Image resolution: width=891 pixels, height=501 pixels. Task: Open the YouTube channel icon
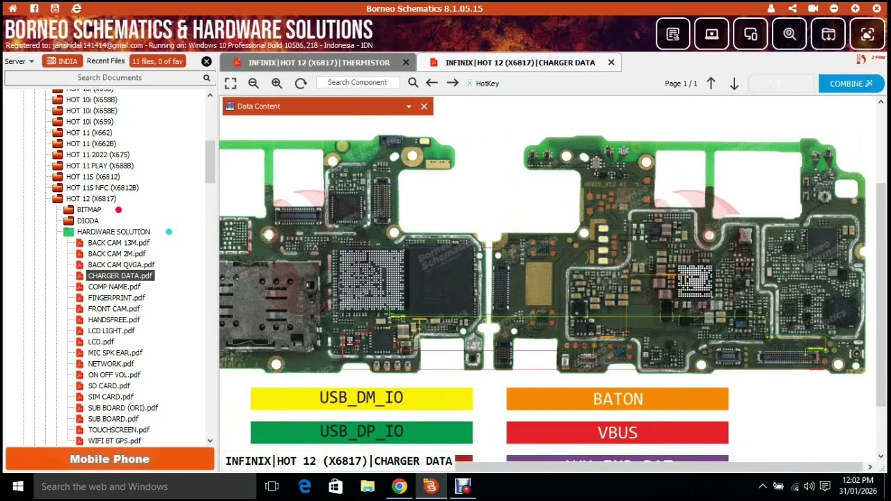[x=55, y=8]
